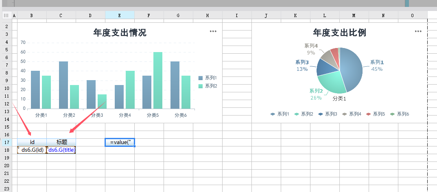Select the '标题' header cell

click(x=61, y=142)
